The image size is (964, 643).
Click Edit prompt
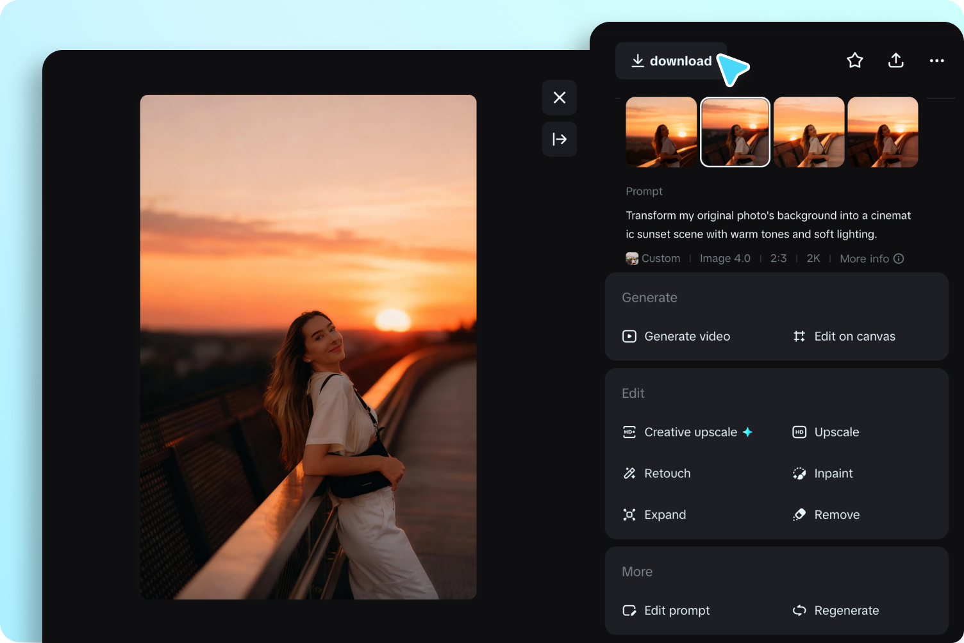(666, 610)
